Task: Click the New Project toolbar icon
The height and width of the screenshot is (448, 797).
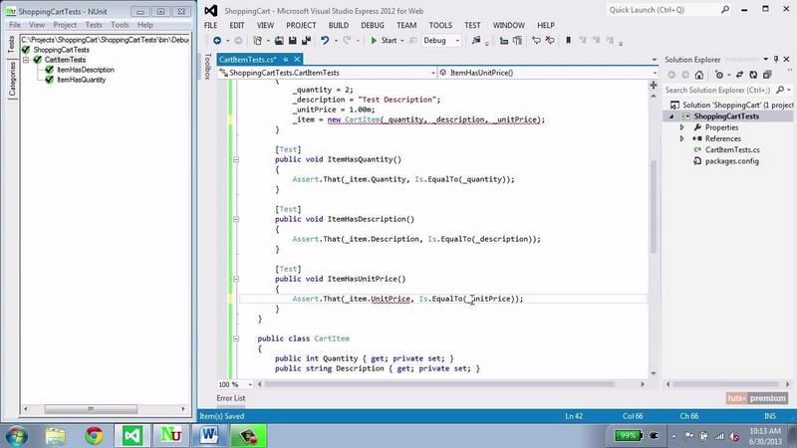Action: tap(258, 40)
